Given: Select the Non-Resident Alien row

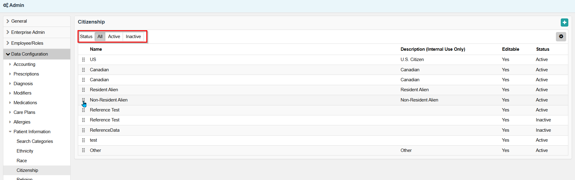Looking at the screenshot, I should click(323, 100).
